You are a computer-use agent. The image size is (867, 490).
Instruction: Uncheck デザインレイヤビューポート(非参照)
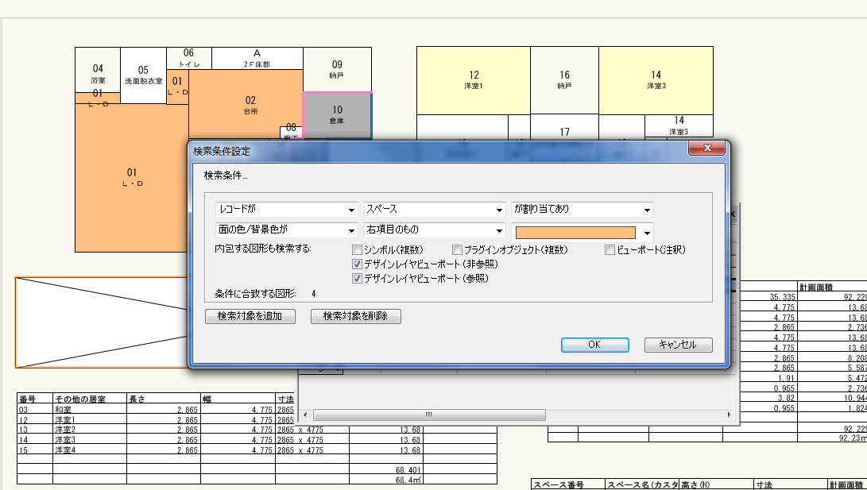[358, 264]
